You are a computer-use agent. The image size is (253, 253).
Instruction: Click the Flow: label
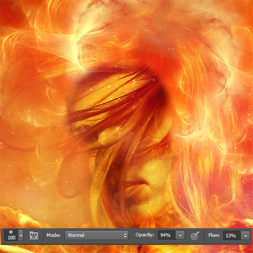coord(214,235)
